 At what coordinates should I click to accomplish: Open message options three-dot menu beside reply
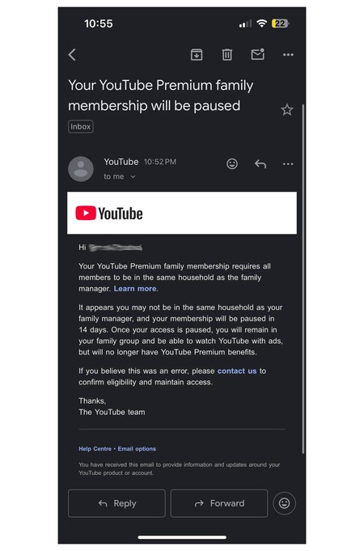288,164
